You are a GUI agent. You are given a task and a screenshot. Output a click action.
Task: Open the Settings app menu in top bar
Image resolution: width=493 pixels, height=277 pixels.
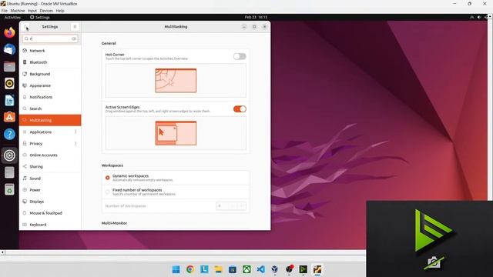point(40,17)
